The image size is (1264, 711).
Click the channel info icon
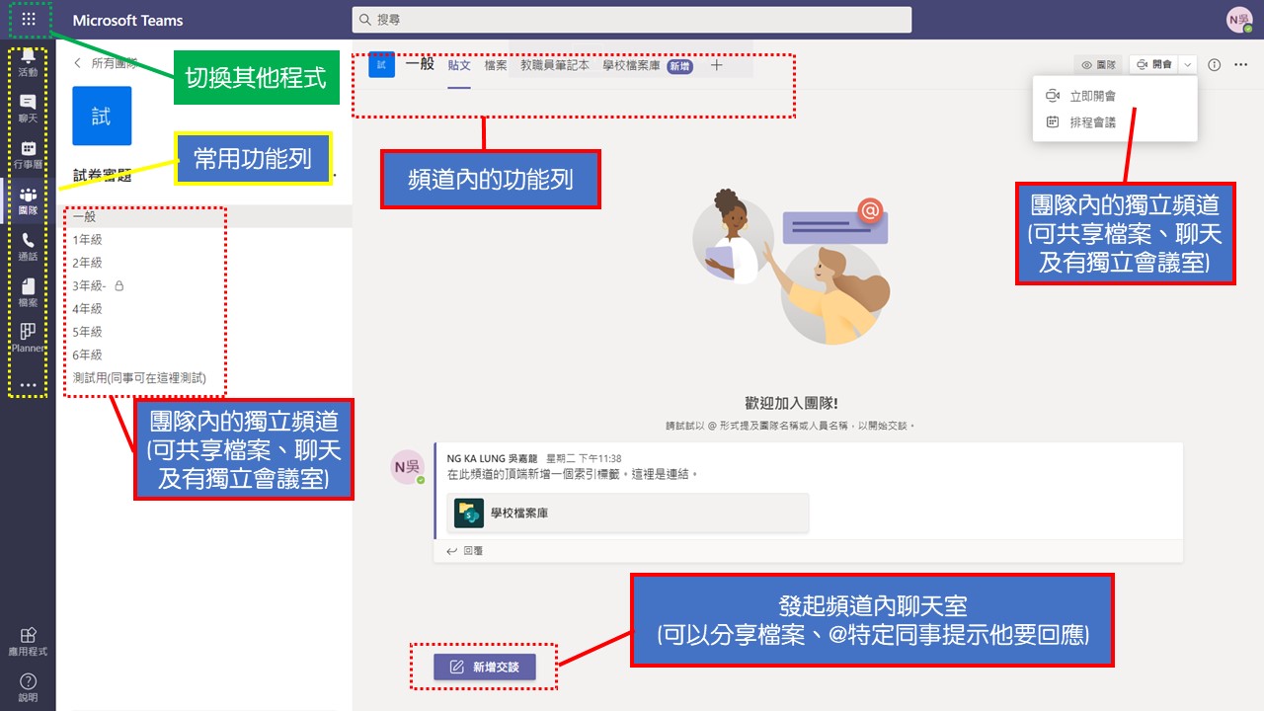[x=1215, y=65]
